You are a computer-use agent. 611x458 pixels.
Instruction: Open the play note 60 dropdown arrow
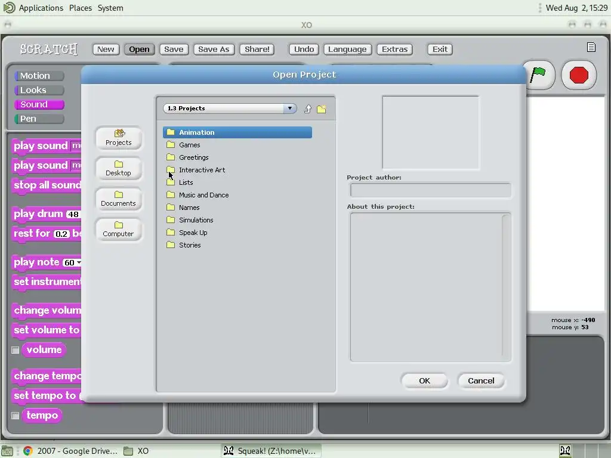coord(79,262)
